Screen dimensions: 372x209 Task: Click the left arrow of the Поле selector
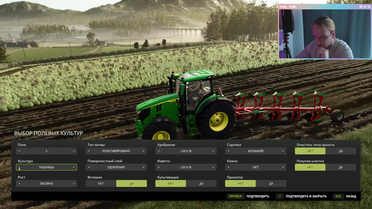tap(19, 151)
